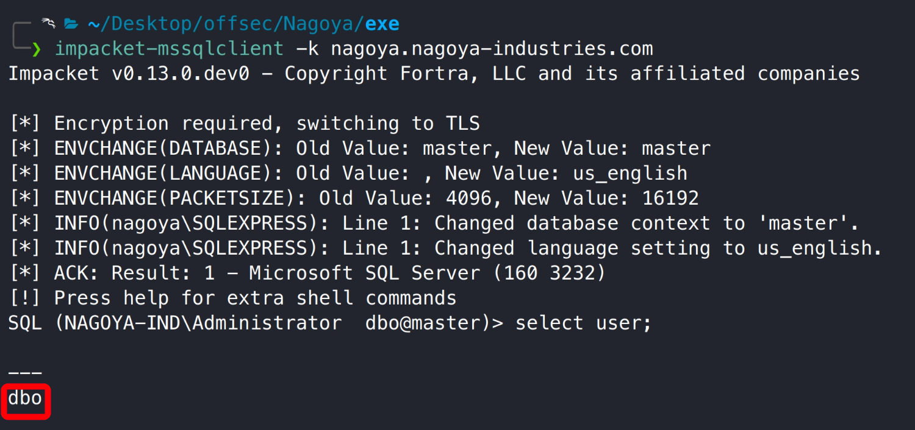Click the ENVCHANGE(LANGUAGE) log line

(x=348, y=174)
